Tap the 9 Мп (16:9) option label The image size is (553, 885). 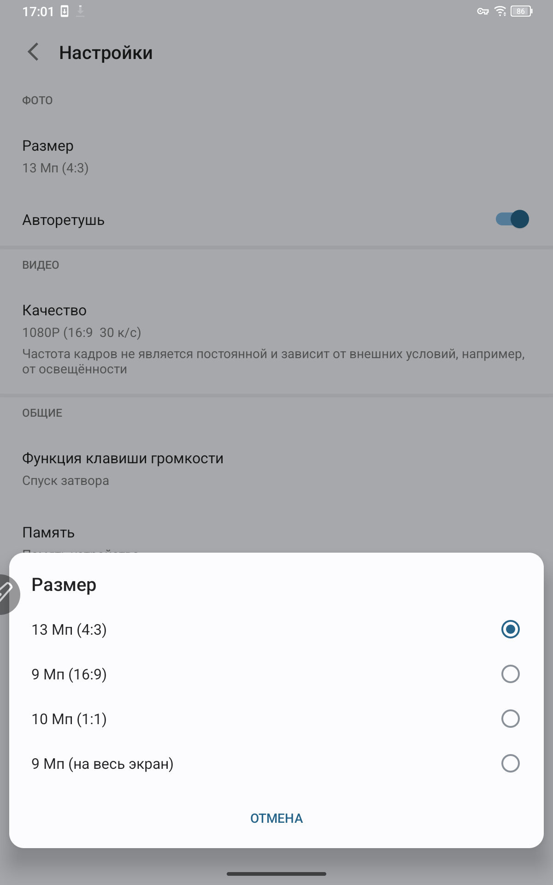(69, 674)
